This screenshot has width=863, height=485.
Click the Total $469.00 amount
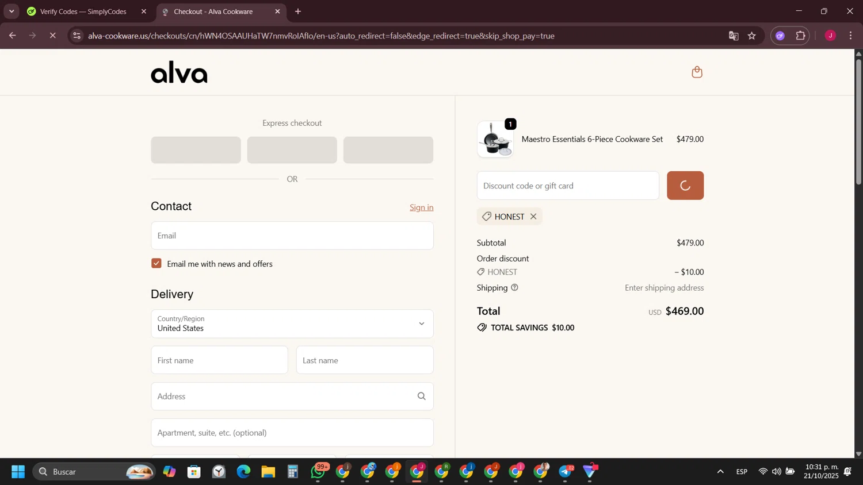(685, 311)
